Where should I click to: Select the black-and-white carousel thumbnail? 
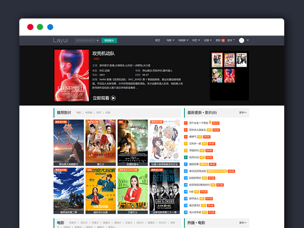[242, 60]
